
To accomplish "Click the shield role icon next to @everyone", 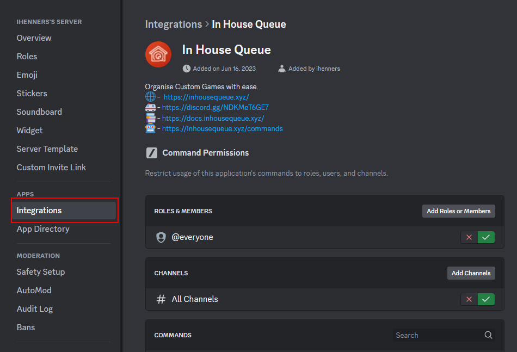I will (161, 237).
